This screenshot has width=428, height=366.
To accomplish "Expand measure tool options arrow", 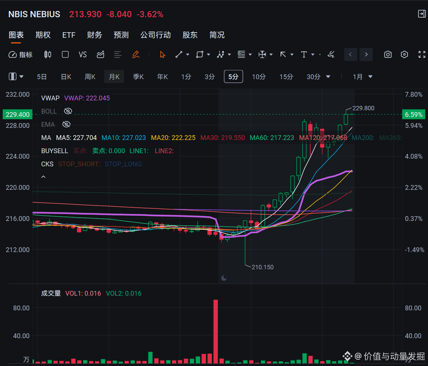I will point(271,55).
